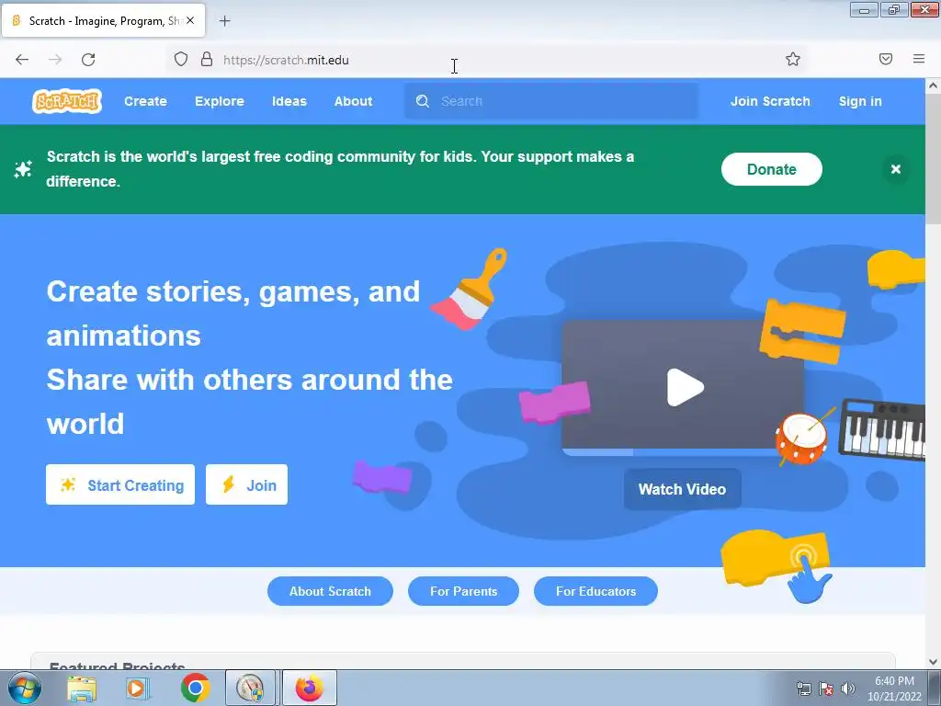941x706 pixels.
Task: Open the For Parents page
Action: tap(463, 591)
